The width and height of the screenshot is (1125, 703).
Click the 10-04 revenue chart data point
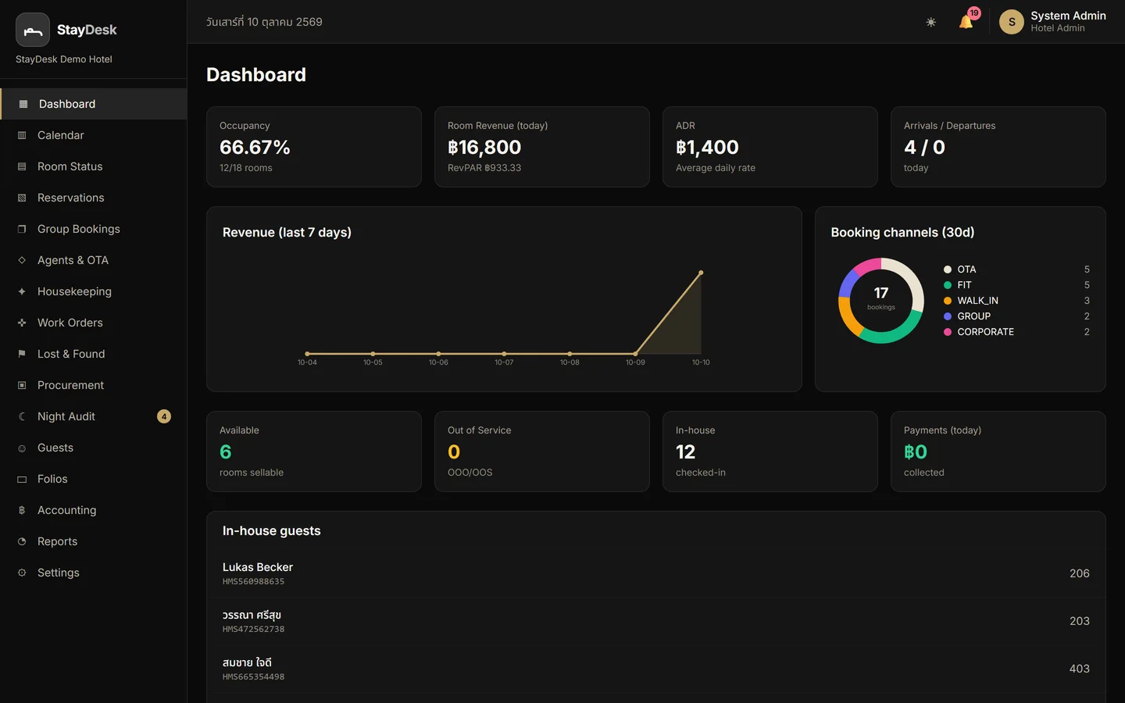coord(307,354)
